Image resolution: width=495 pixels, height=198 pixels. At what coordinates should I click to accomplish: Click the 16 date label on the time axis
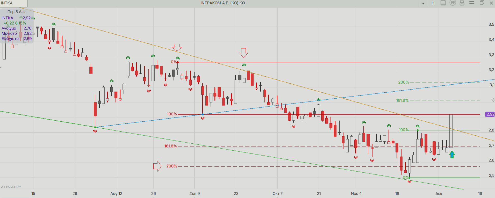tap(480, 193)
